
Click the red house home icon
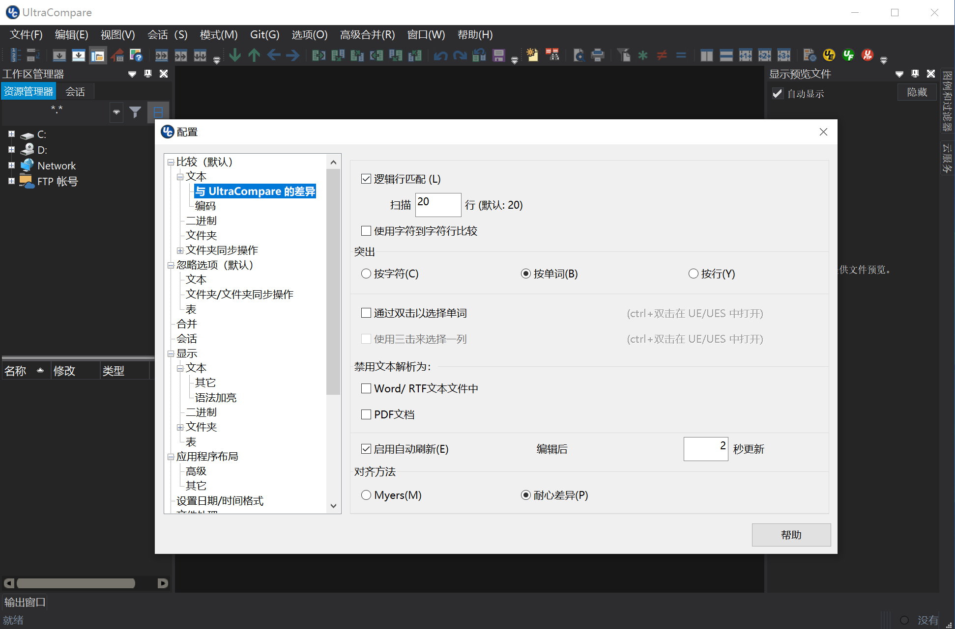click(x=117, y=55)
